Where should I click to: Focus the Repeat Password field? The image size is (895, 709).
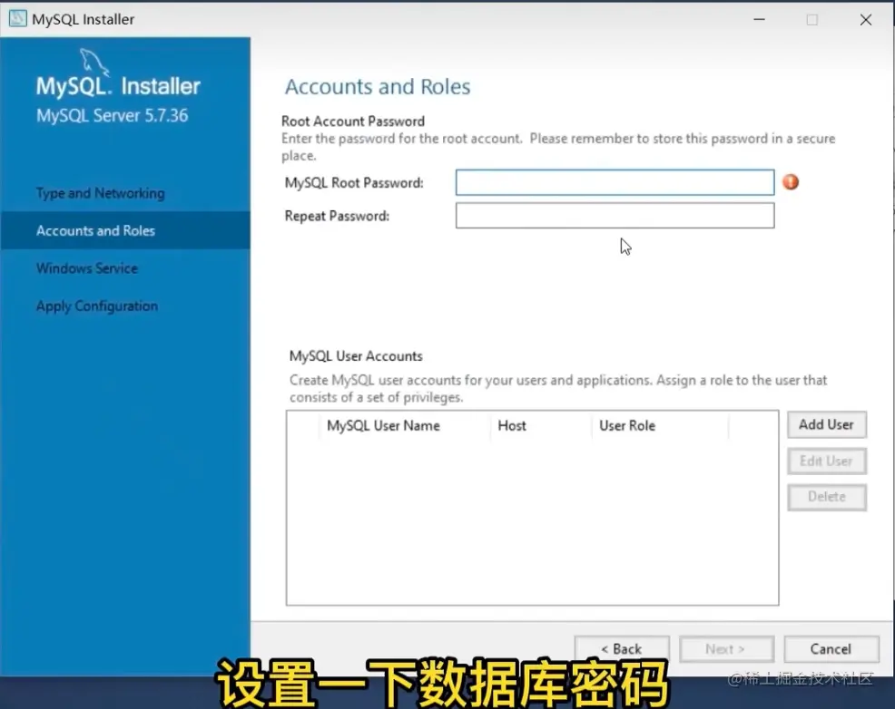click(x=615, y=216)
